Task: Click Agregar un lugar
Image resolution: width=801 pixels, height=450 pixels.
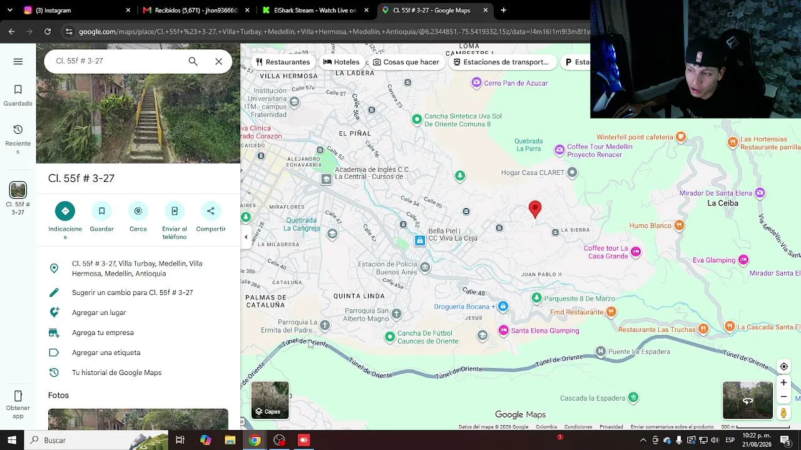Action: tap(138, 312)
